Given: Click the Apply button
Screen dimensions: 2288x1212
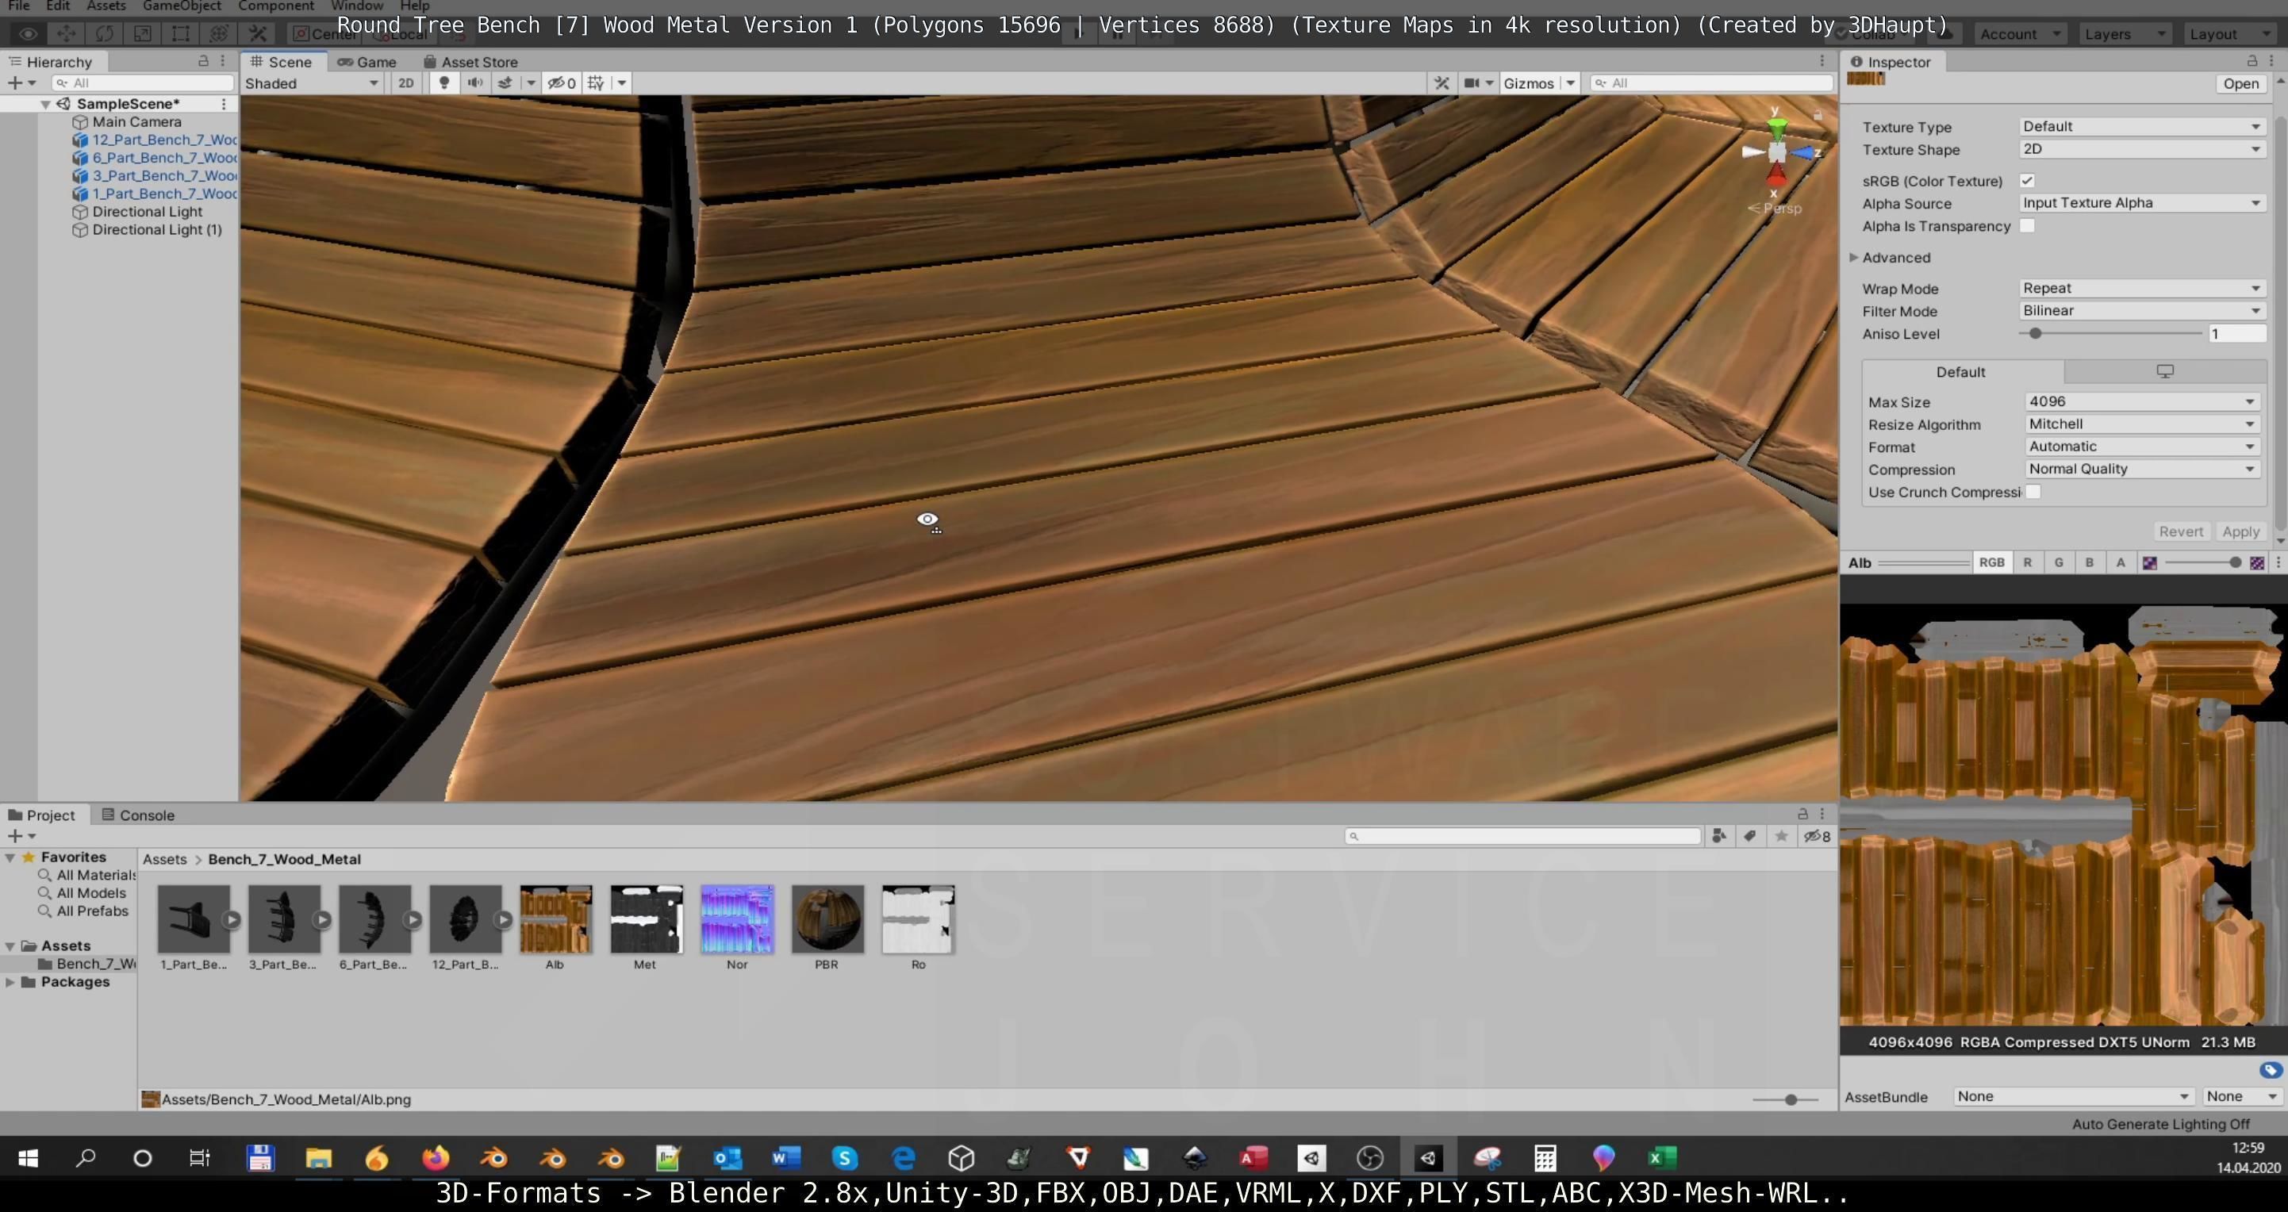Looking at the screenshot, I should point(2240,531).
